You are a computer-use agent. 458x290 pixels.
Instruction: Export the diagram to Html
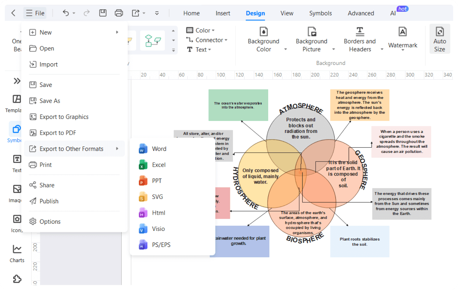[x=172, y=213]
